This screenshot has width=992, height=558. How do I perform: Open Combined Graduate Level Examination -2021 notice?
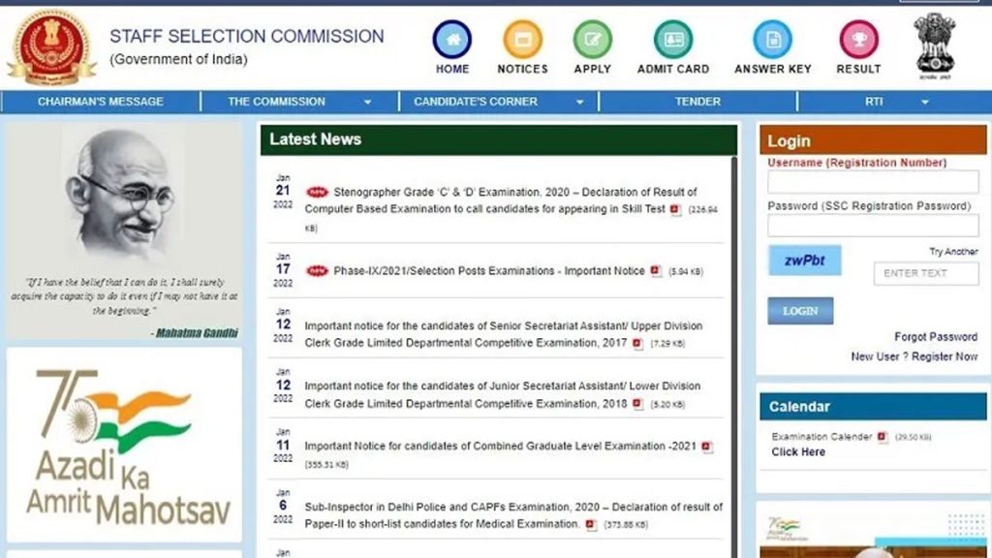(501, 446)
